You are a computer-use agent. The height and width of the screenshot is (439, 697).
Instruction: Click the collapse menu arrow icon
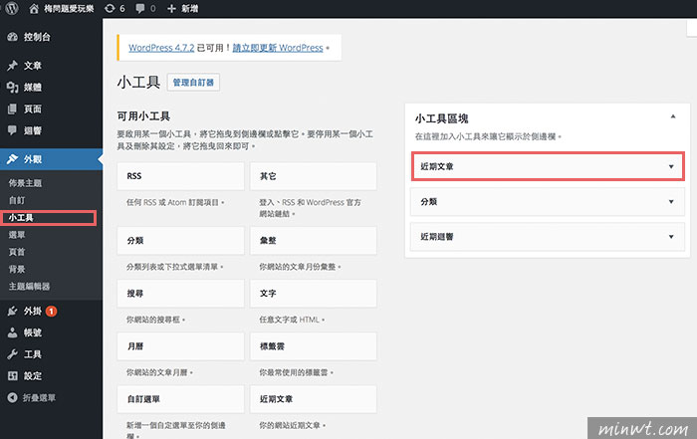[x=12, y=397]
